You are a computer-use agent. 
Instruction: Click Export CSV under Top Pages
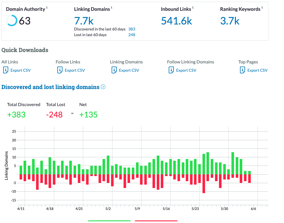click(257, 70)
